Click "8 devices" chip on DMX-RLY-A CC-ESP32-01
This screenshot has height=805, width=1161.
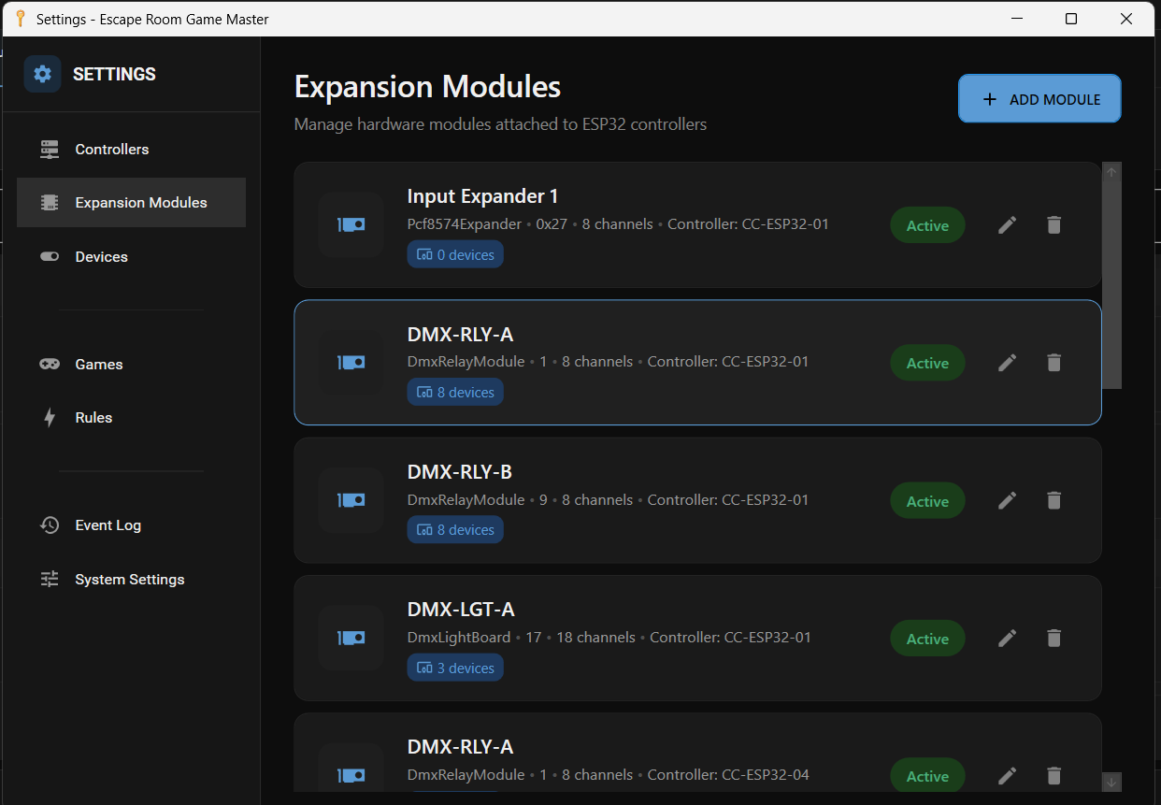(455, 393)
